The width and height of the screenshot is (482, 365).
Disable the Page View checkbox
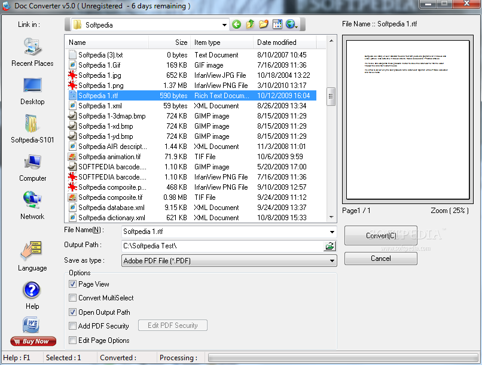click(x=72, y=284)
